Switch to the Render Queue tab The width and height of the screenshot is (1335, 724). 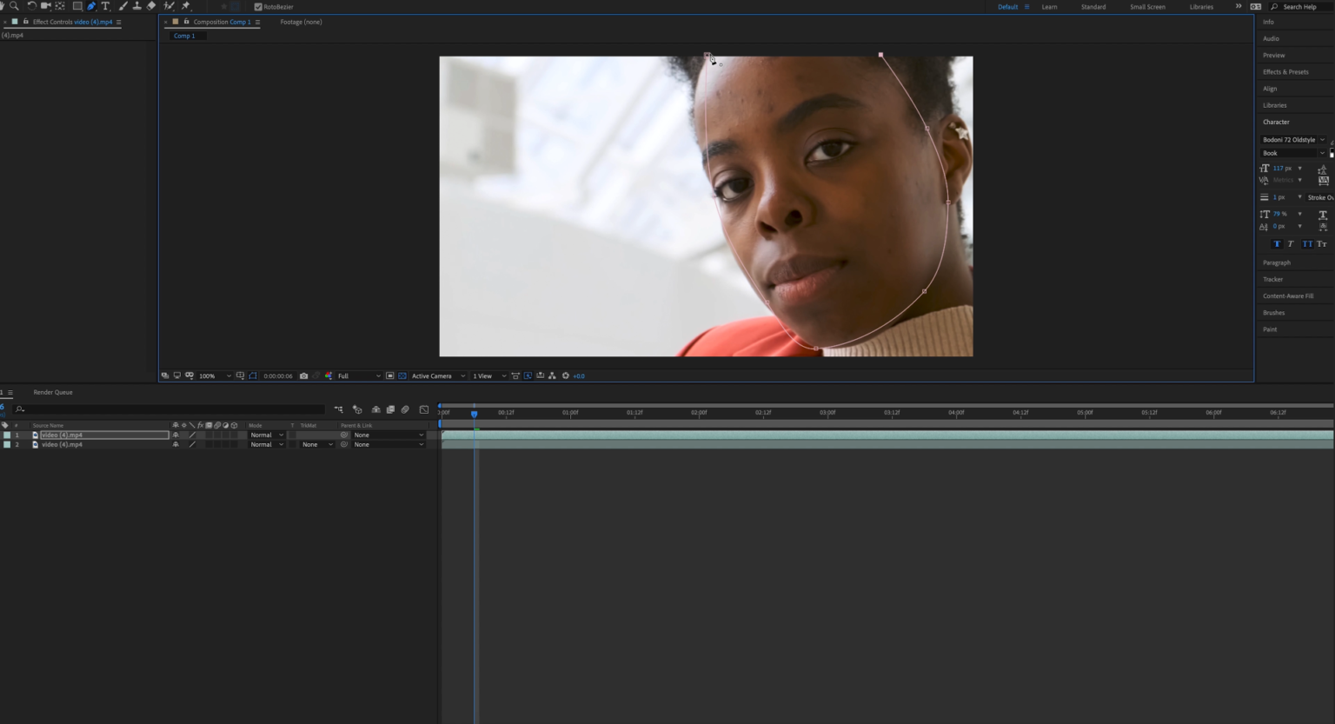click(52, 392)
